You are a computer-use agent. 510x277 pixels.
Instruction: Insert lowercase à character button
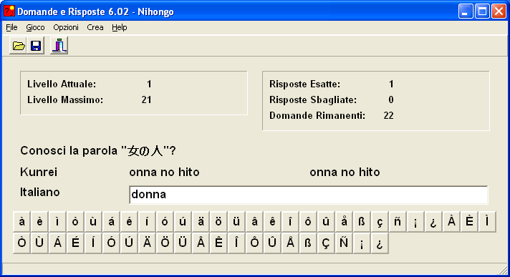click(21, 222)
